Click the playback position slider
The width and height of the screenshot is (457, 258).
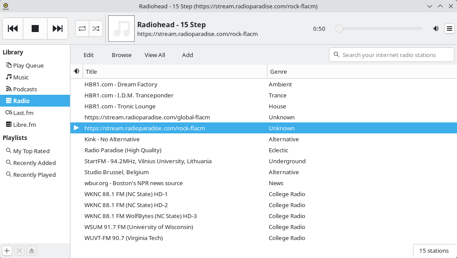pos(379,29)
